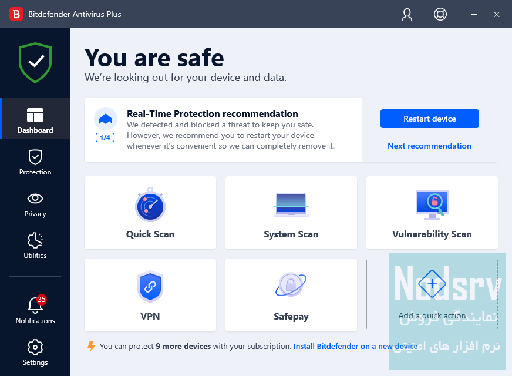The height and width of the screenshot is (376, 512).
Task: Run the Vulnerability Scan
Action: click(x=432, y=213)
